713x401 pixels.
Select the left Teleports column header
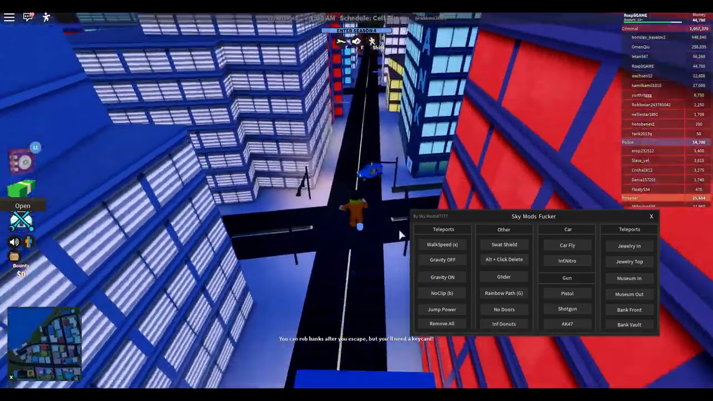(x=443, y=229)
